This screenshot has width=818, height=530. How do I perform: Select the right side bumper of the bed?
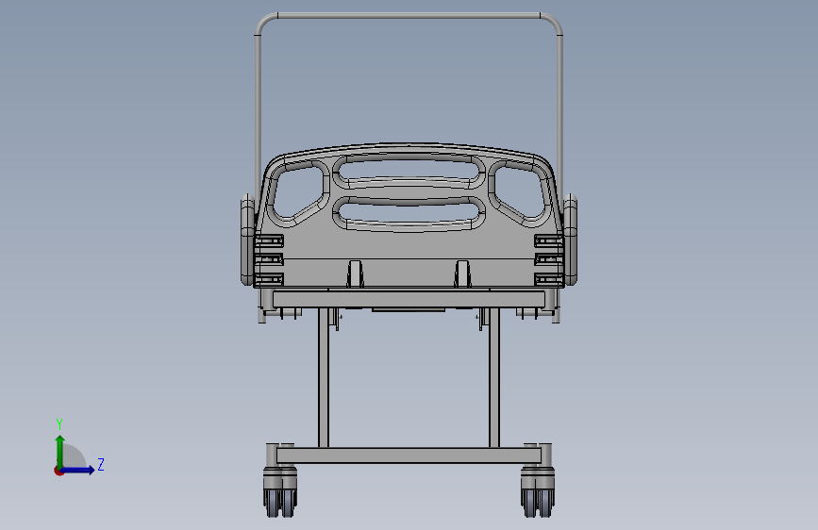pos(570,239)
